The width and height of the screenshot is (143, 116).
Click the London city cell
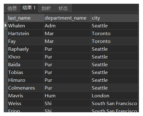[x=115, y=96]
